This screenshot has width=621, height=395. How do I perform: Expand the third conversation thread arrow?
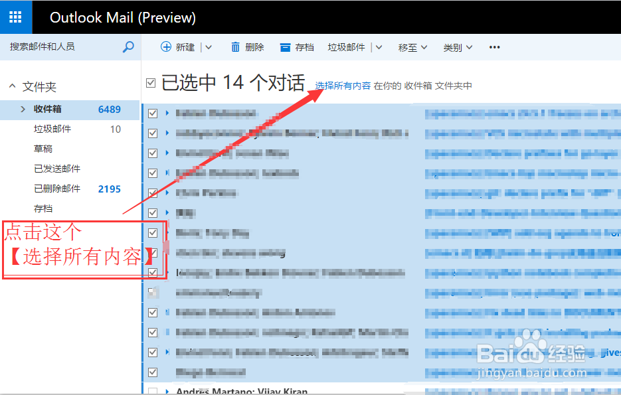pyautogui.click(x=167, y=153)
